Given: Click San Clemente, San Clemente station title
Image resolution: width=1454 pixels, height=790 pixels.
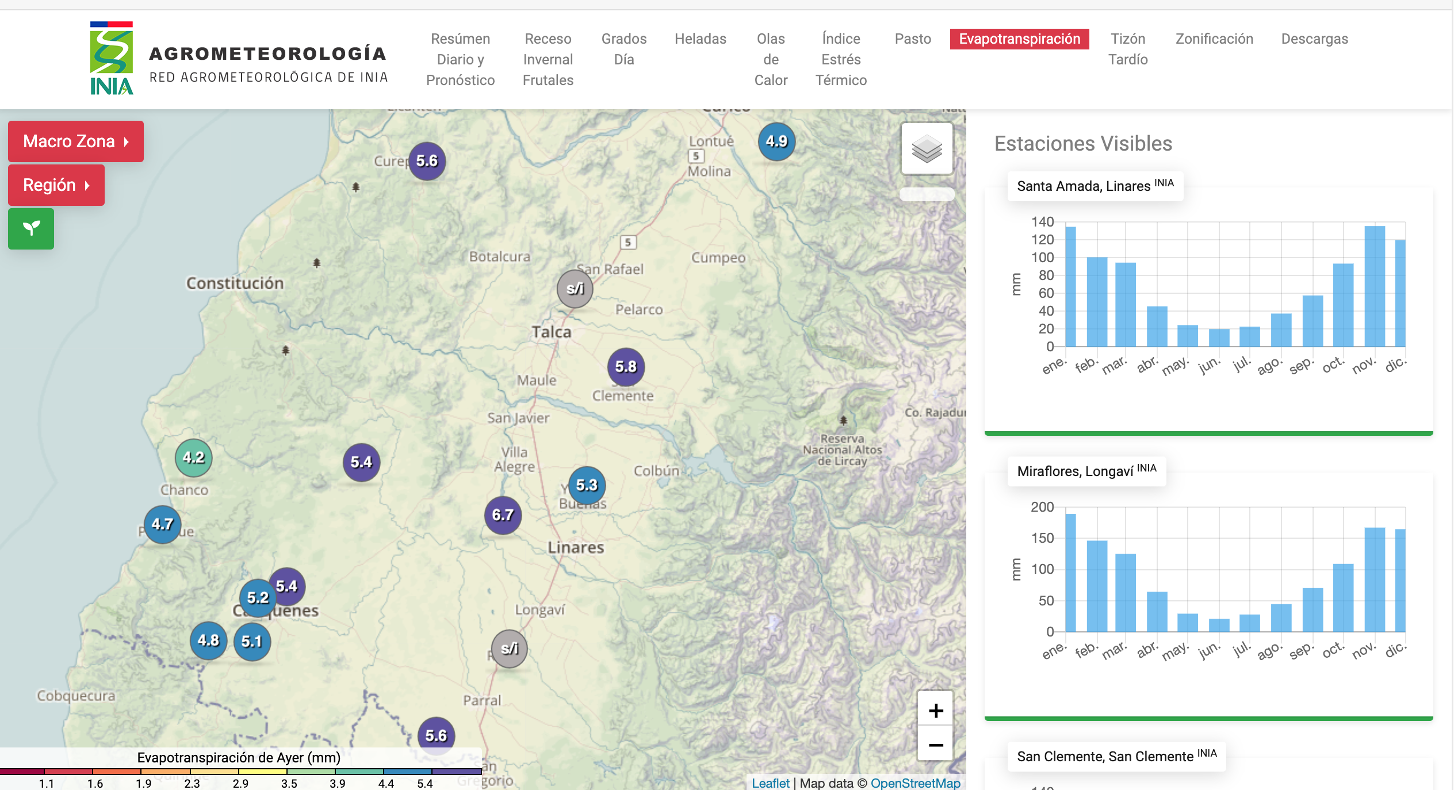Looking at the screenshot, I should point(1116,756).
